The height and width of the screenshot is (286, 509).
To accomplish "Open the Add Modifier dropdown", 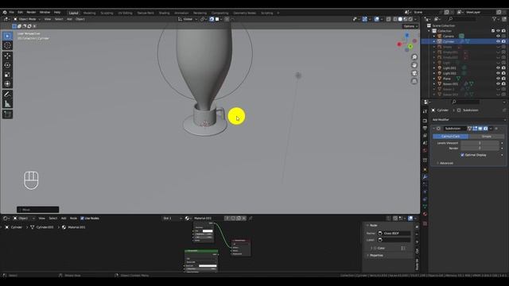I will [x=468, y=120].
